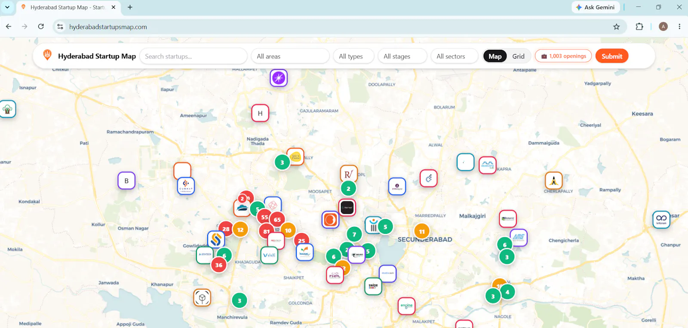
Task: Click the 'R' logo startup marker
Action: coord(349,174)
